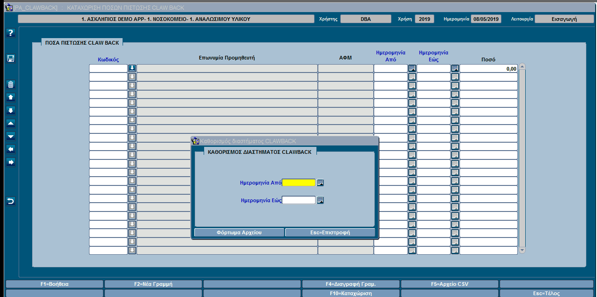
Task: Open calendar beside dialog Ημερομηνία Από field
Action: coord(320,183)
